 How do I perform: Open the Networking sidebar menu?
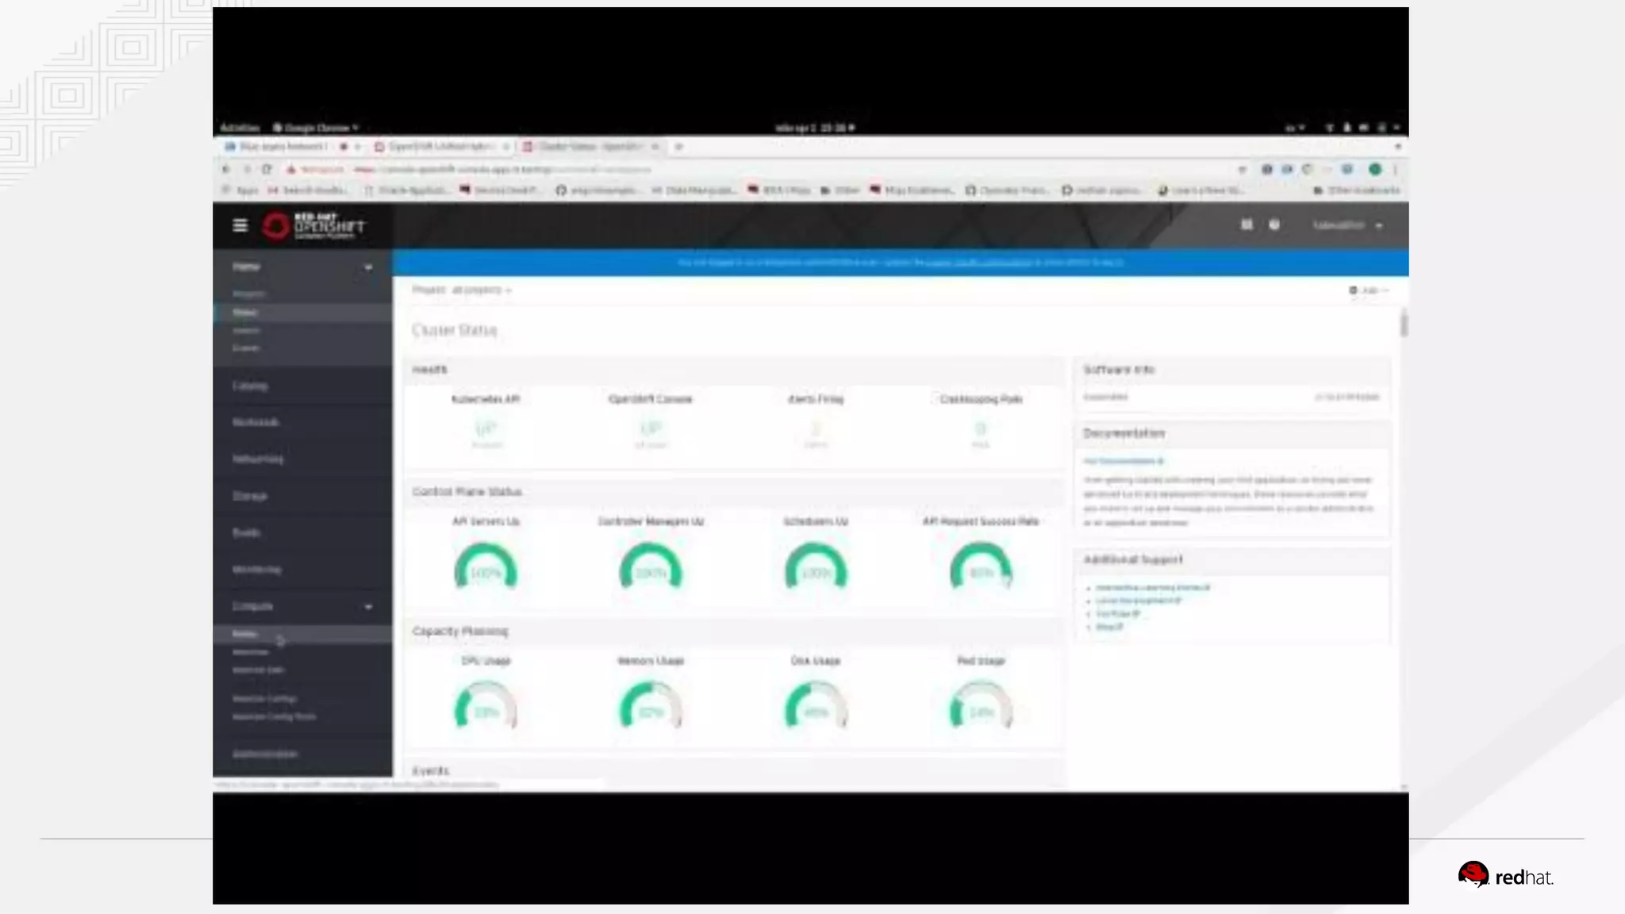[x=258, y=459]
